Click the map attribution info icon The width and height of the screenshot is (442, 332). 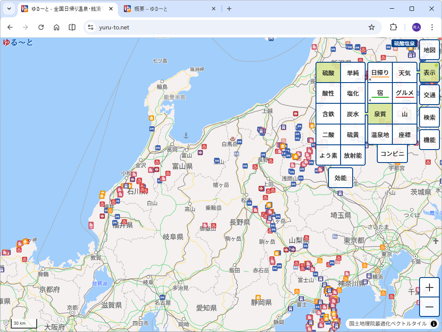pyautogui.click(x=434, y=323)
